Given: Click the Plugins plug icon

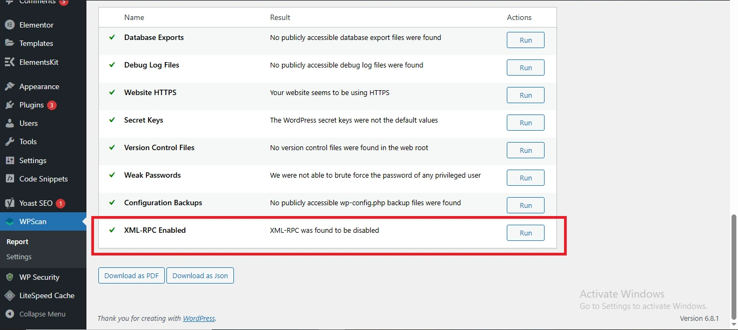Looking at the screenshot, I should pyautogui.click(x=9, y=105).
